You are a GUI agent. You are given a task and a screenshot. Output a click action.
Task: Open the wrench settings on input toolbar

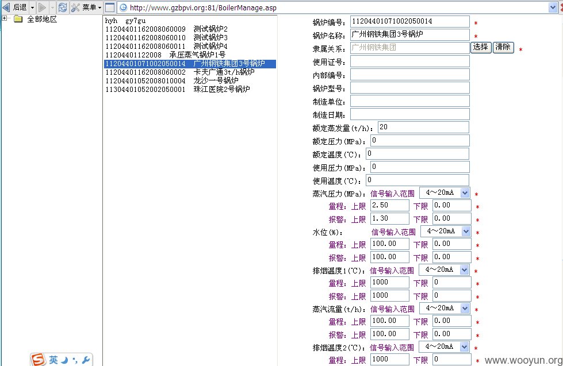tap(86, 360)
